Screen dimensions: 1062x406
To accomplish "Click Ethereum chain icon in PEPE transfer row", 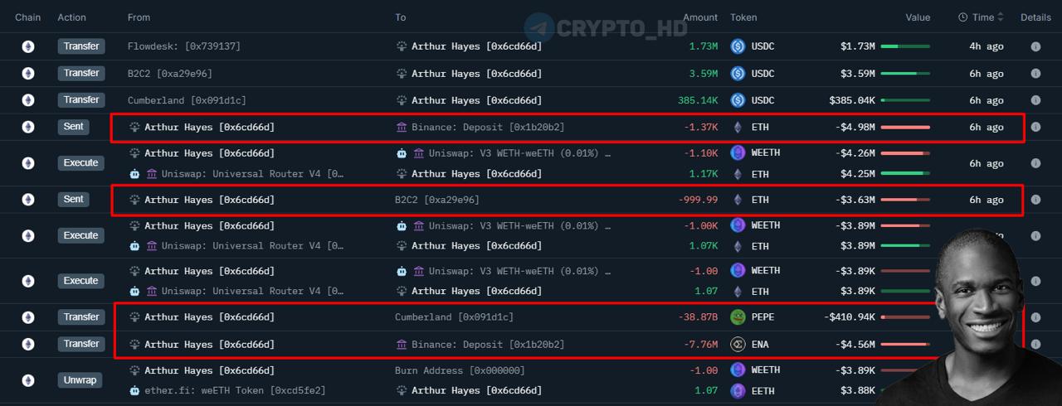I will coord(28,317).
